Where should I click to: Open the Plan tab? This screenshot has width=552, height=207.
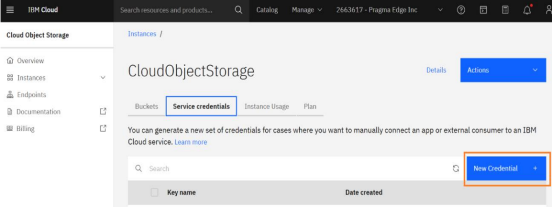310,106
